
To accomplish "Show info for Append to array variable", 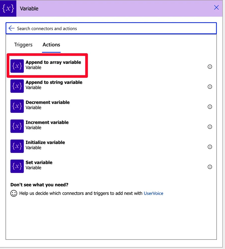I will (210, 67).
